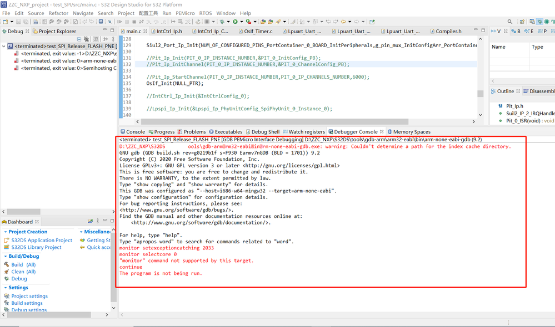Open the PEMicro menu
The height and width of the screenshot is (327, 555).
click(x=185, y=13)
